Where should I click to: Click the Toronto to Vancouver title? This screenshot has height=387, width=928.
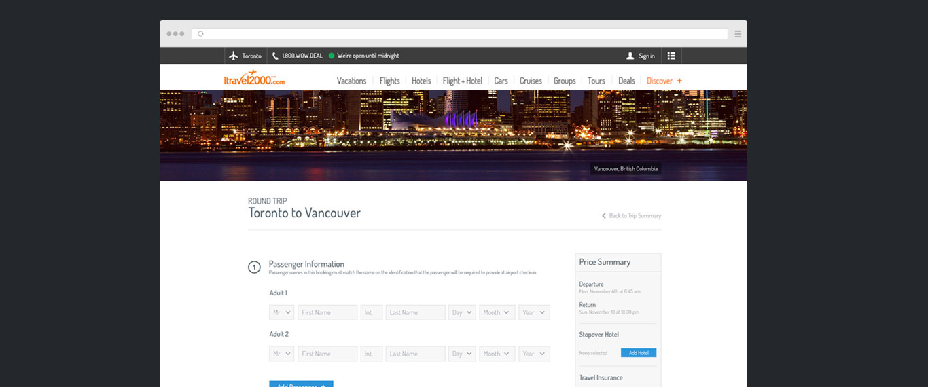304,213
